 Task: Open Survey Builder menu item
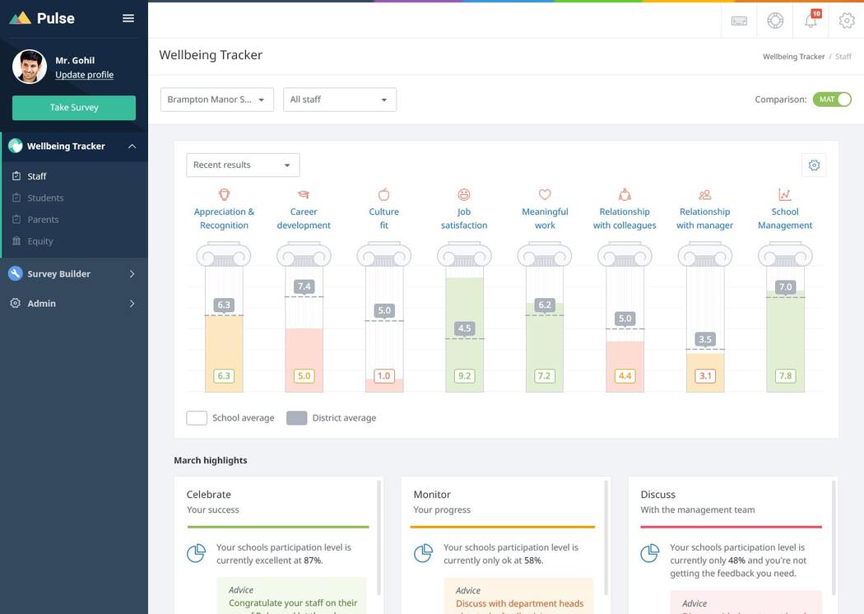point(74,273)
